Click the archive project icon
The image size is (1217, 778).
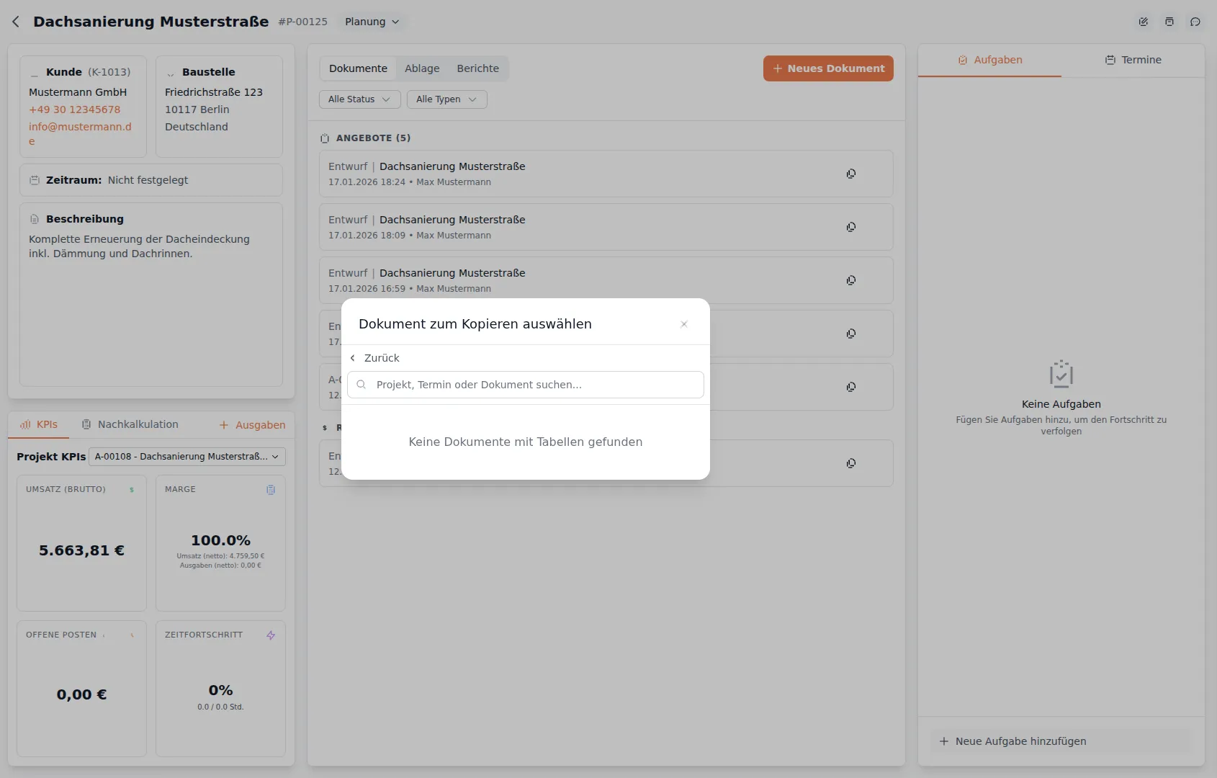coord(1169,22)
